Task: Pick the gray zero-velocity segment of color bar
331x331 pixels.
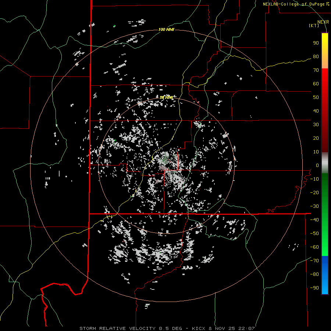Action: tap(325, 163)
